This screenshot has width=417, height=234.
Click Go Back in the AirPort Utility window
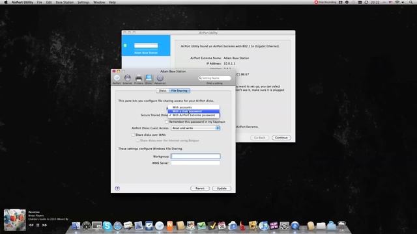tap(259, 138)
